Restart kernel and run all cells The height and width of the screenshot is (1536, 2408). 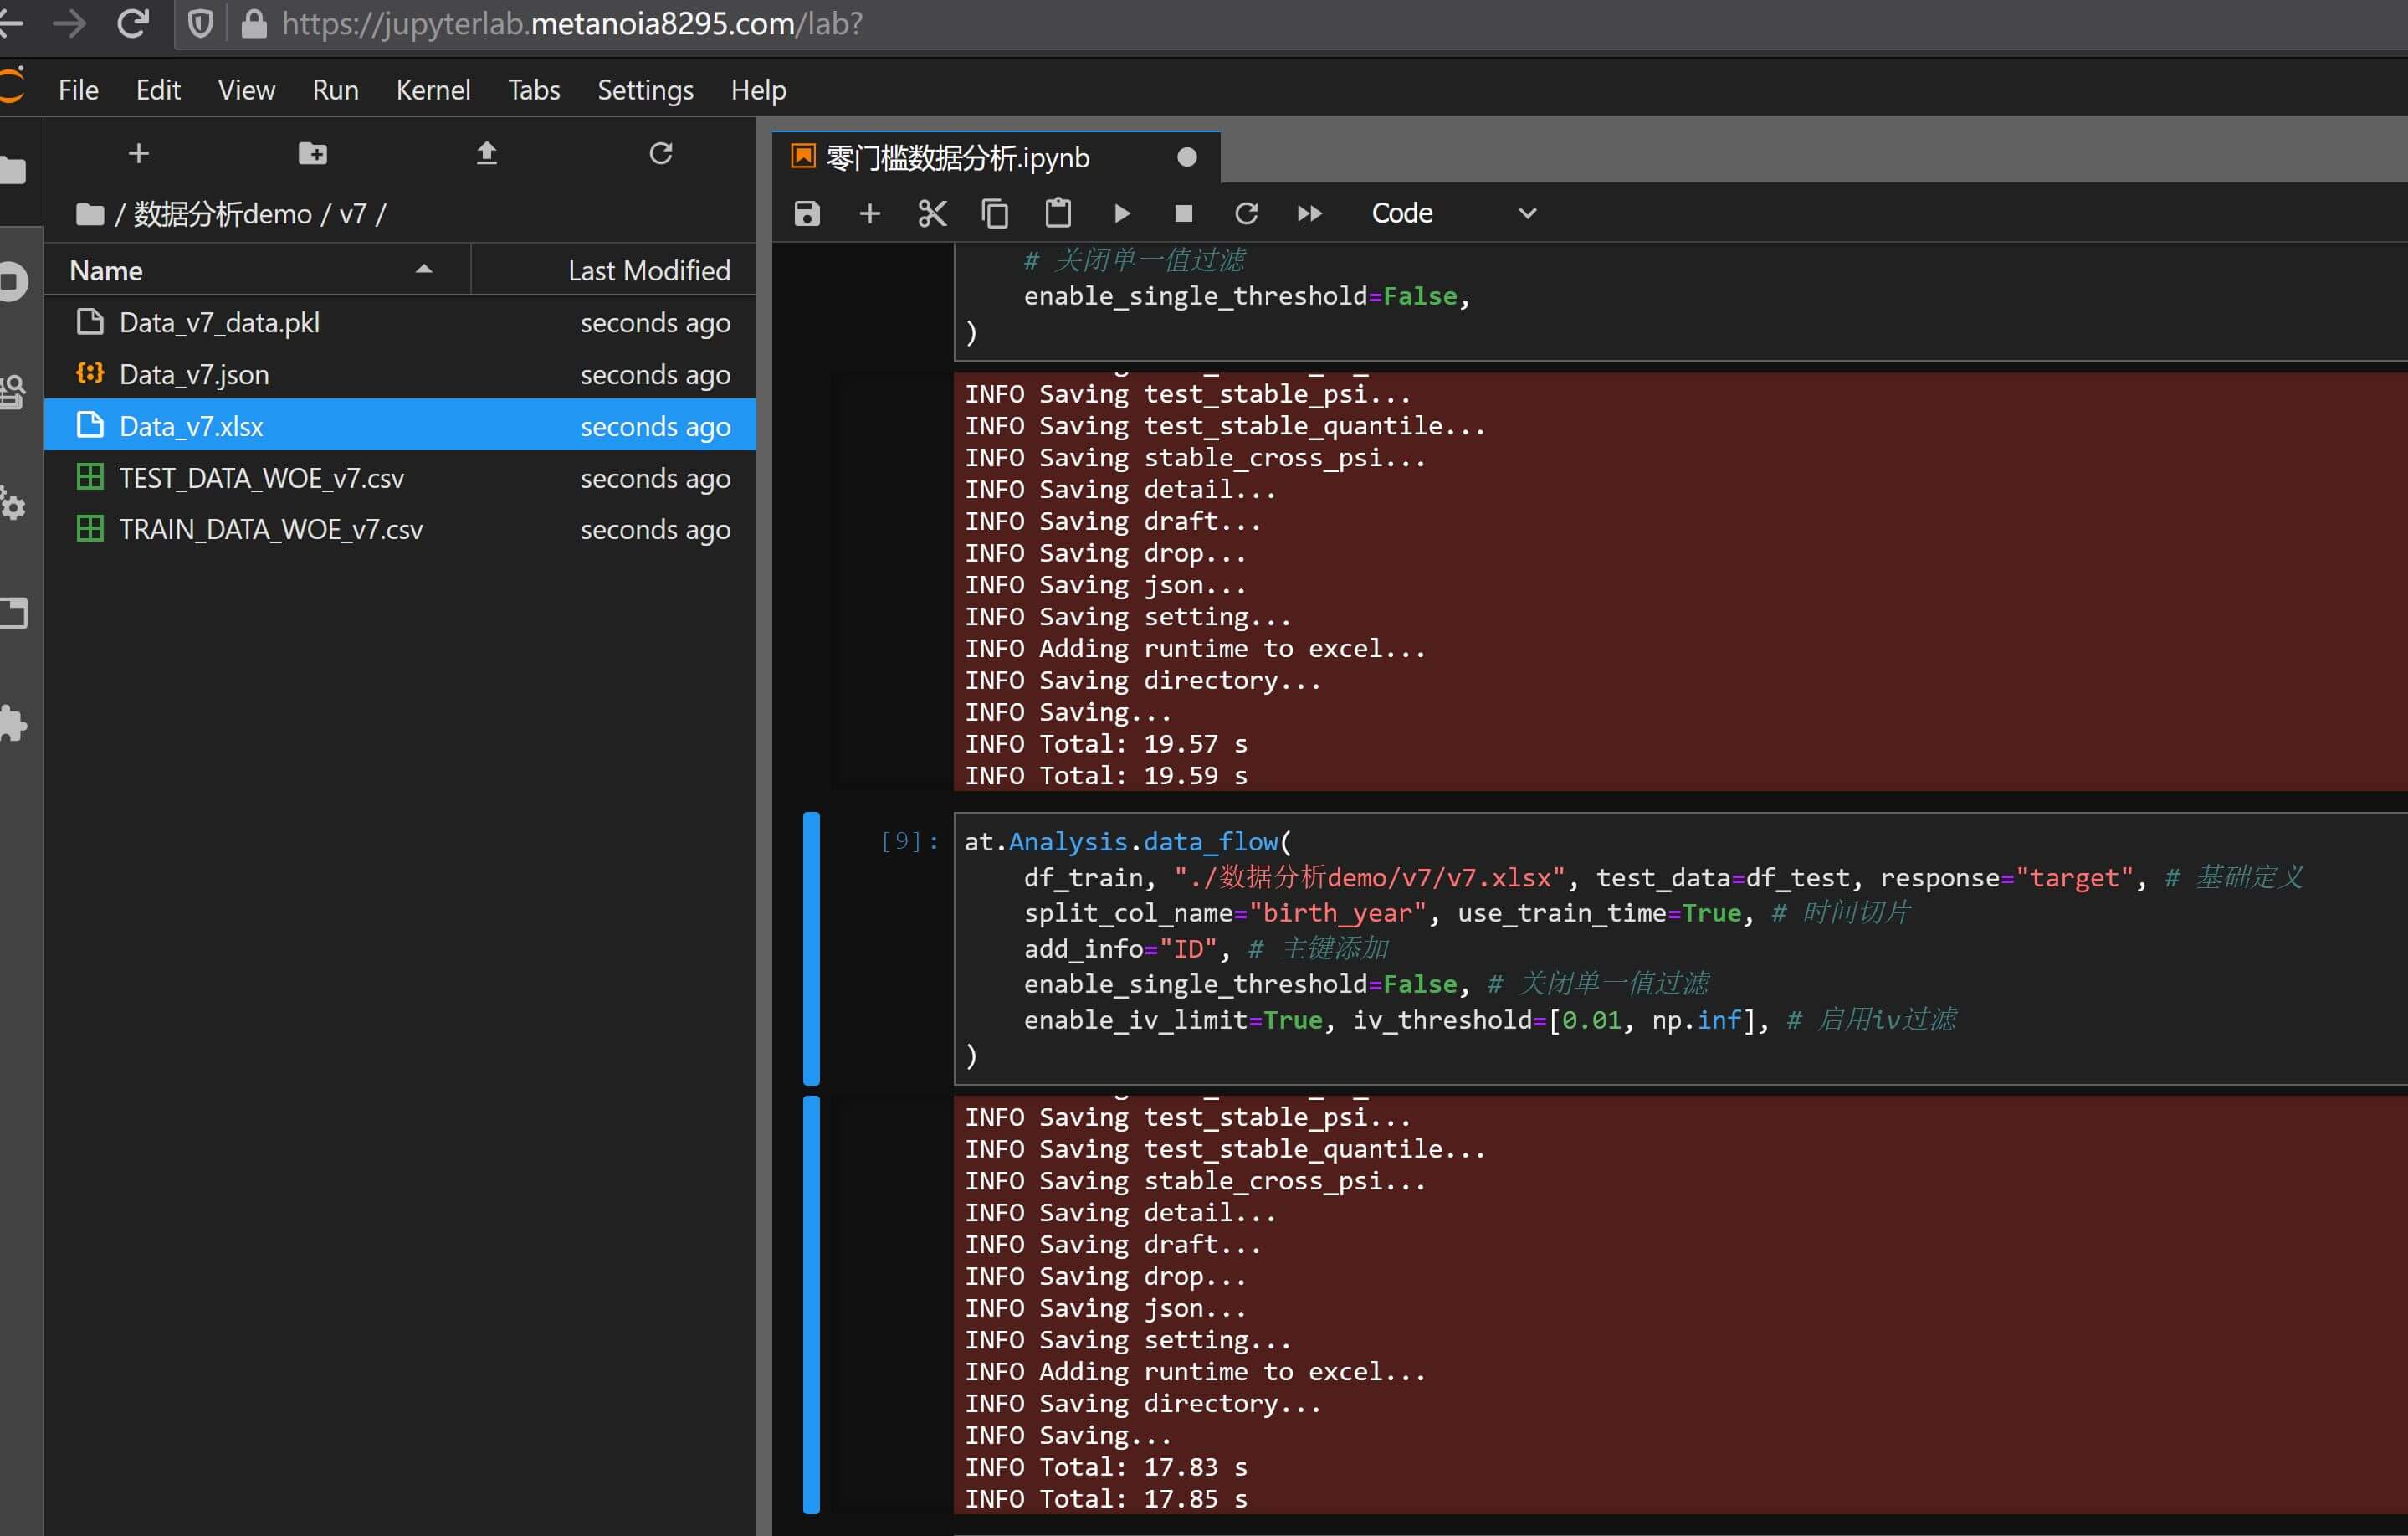(x=1309, y=213)
